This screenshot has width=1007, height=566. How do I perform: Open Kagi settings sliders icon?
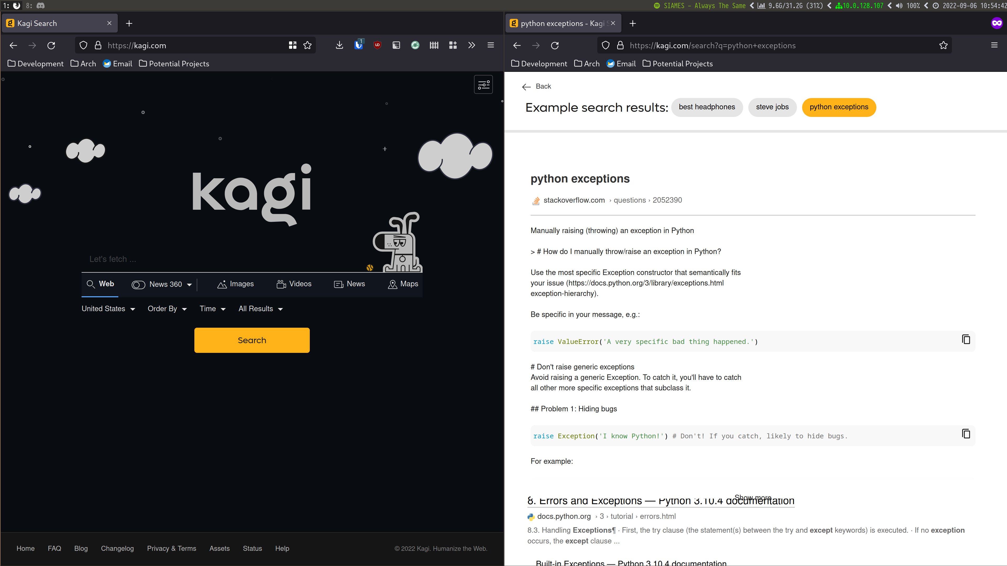coord(483,84)
